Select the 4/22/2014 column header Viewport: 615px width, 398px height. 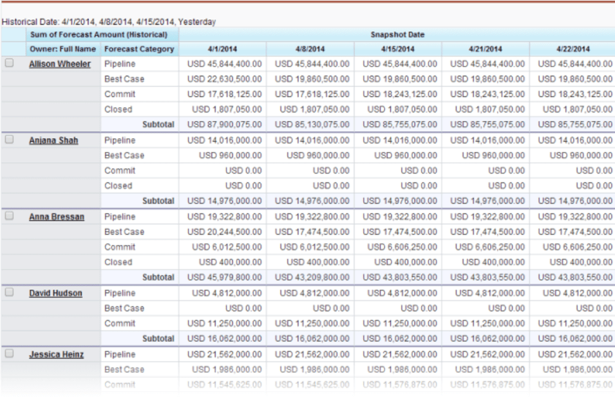click(572, 49)
